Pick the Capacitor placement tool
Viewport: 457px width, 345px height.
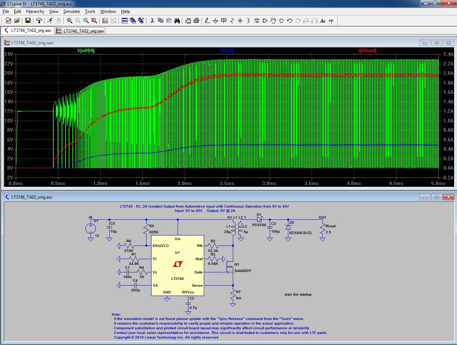240,21
